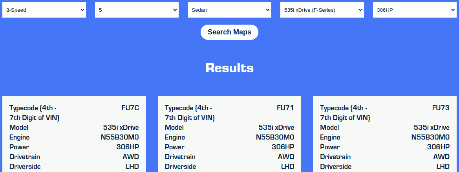Click the Drivetrain label in FU71 card
Screen dimensions: 459x172
(180, 157)
